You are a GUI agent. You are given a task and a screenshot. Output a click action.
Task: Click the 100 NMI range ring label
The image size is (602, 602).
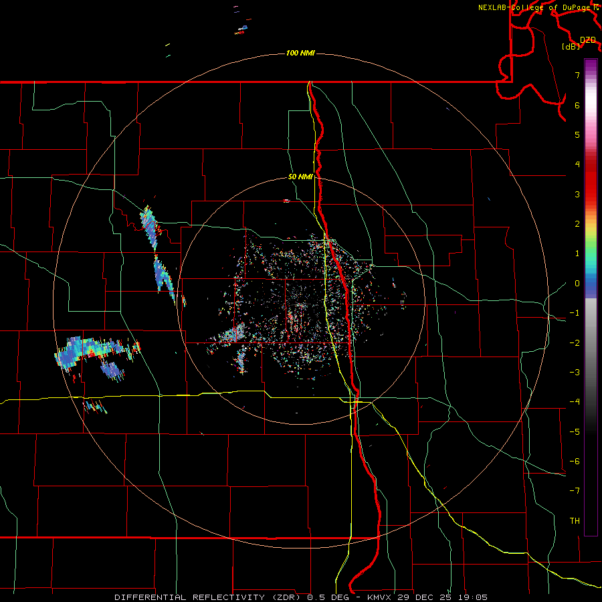tap(300, 53)
